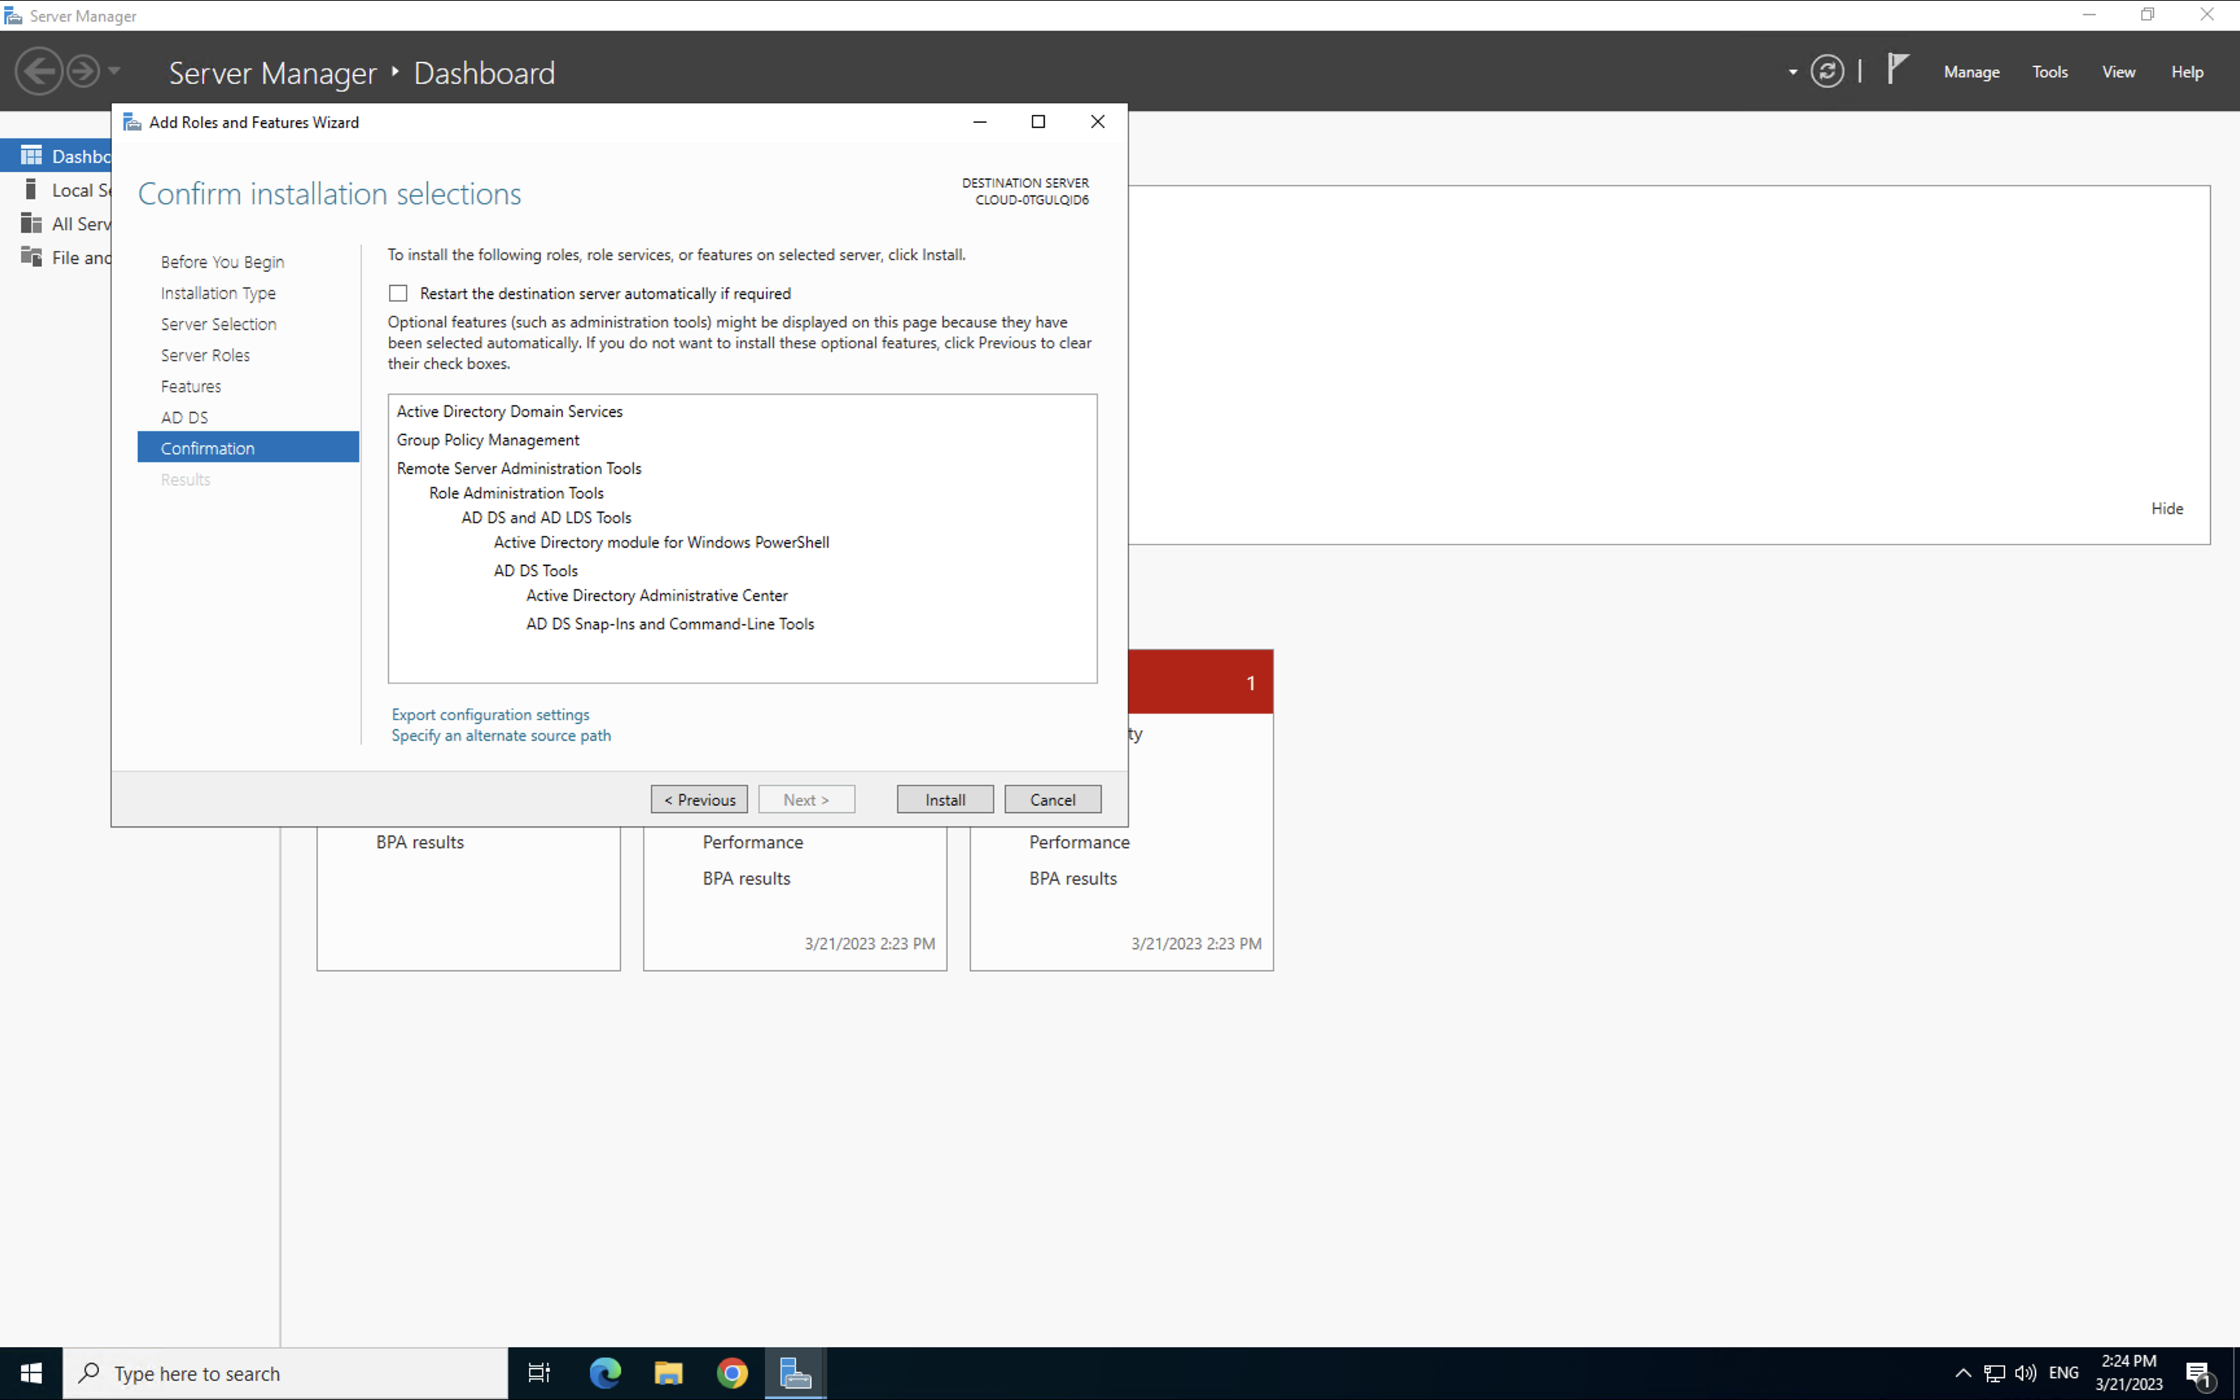Screen dimensions: 2240x1400
Task: Open the All Servers sidebar icon
Action: (32, 223)
